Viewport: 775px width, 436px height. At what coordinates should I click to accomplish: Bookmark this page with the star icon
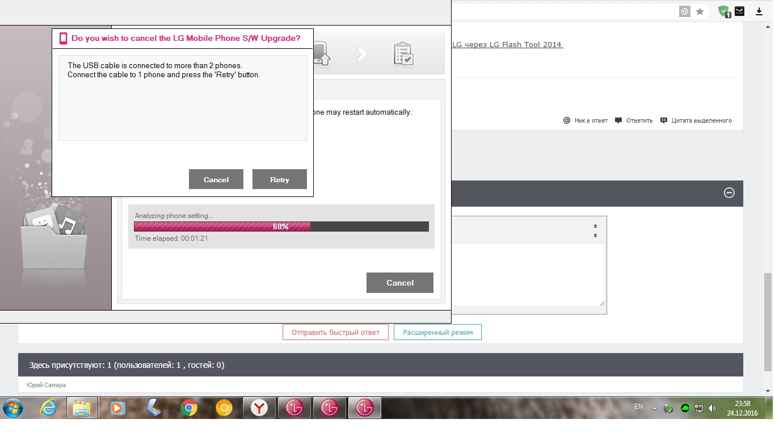coord(700,11)
